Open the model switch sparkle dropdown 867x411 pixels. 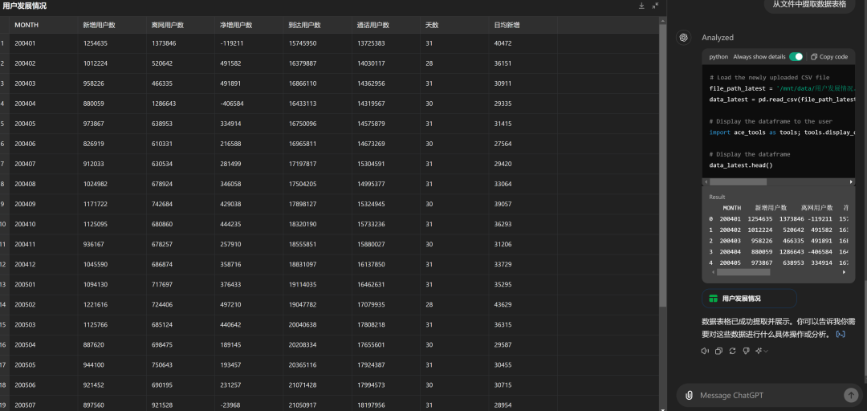[761, 351]
